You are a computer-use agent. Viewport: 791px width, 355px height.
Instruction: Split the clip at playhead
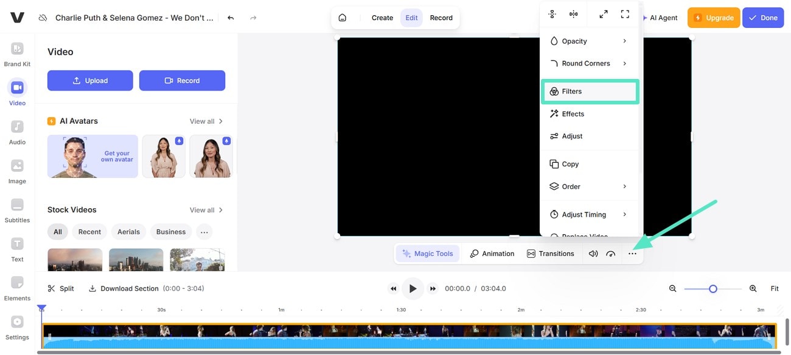61,289
